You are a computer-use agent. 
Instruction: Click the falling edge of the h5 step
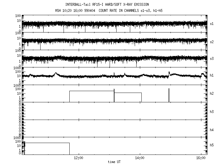69,149
